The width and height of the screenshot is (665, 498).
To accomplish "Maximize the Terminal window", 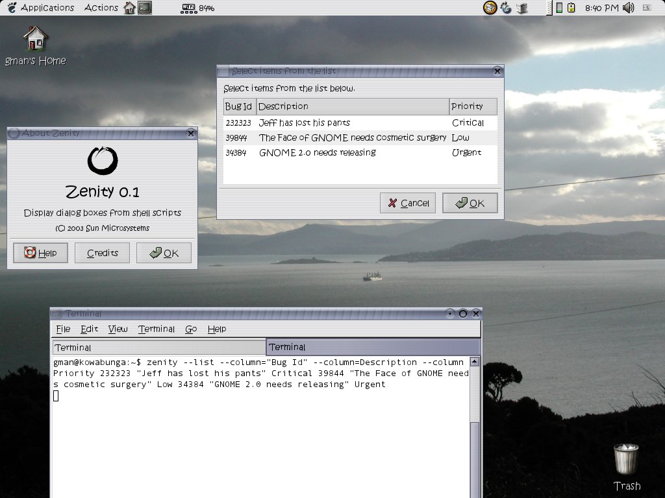I will 462,314.
